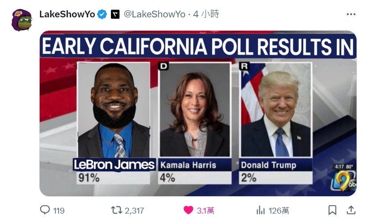
Task: Click the 3.1萬 likes count
Action: click(x=205, y=210)
